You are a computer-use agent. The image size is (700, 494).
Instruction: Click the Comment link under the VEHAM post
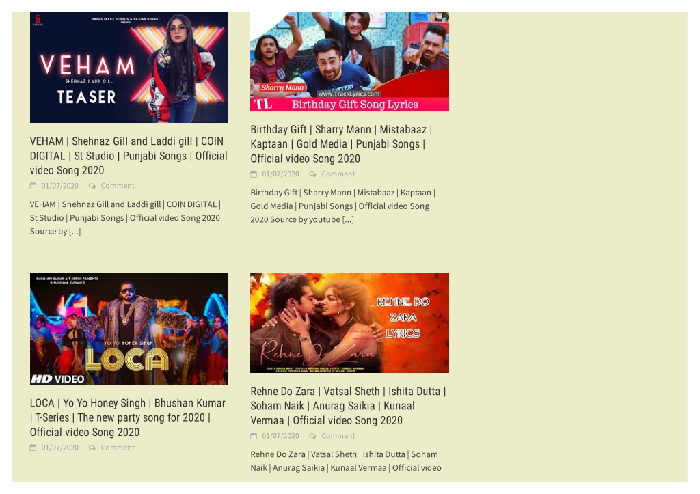(118, 186)
